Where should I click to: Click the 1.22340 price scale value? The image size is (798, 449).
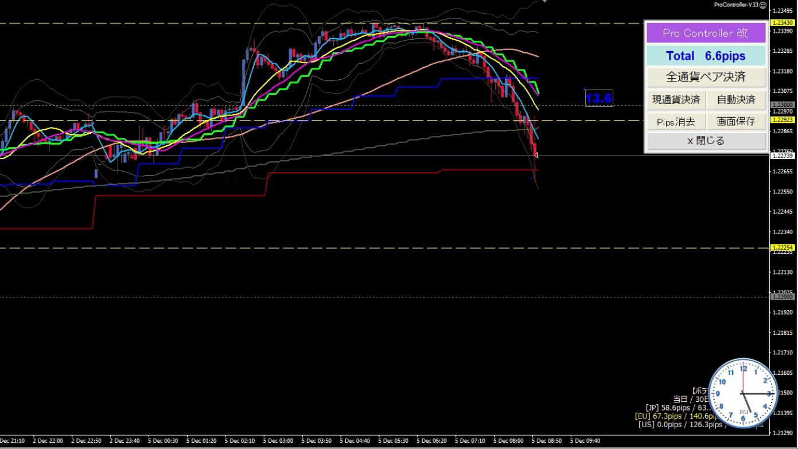[783, 232]
